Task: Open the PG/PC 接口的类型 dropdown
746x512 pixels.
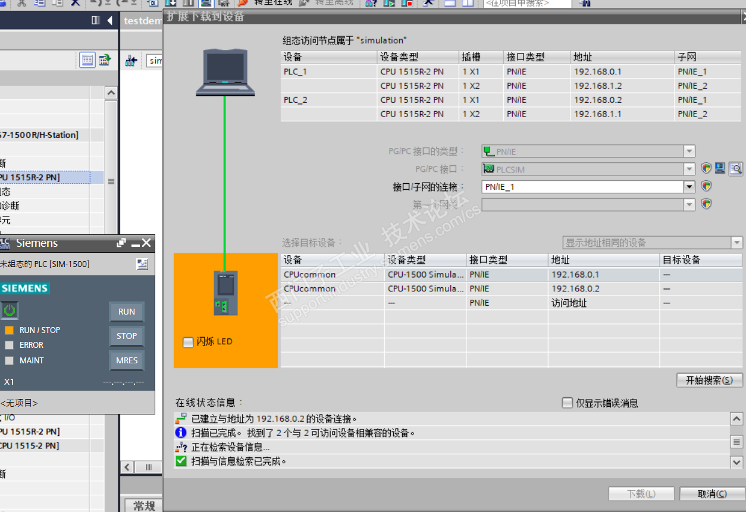Action: (x=689, y=152)
